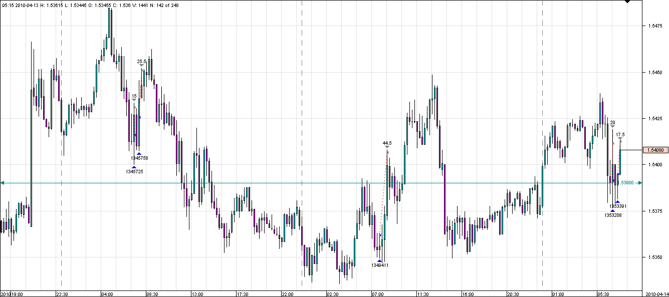Click the gray exit arrow below 25.5
The height and width of the screenshot is (297, 669).
[x=141, y=66]
